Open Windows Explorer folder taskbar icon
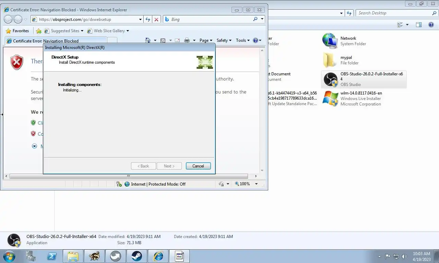 [x=73, y=256]
